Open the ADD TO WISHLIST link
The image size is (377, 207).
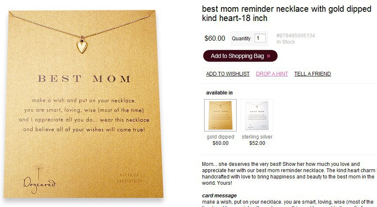pos(228,74)
